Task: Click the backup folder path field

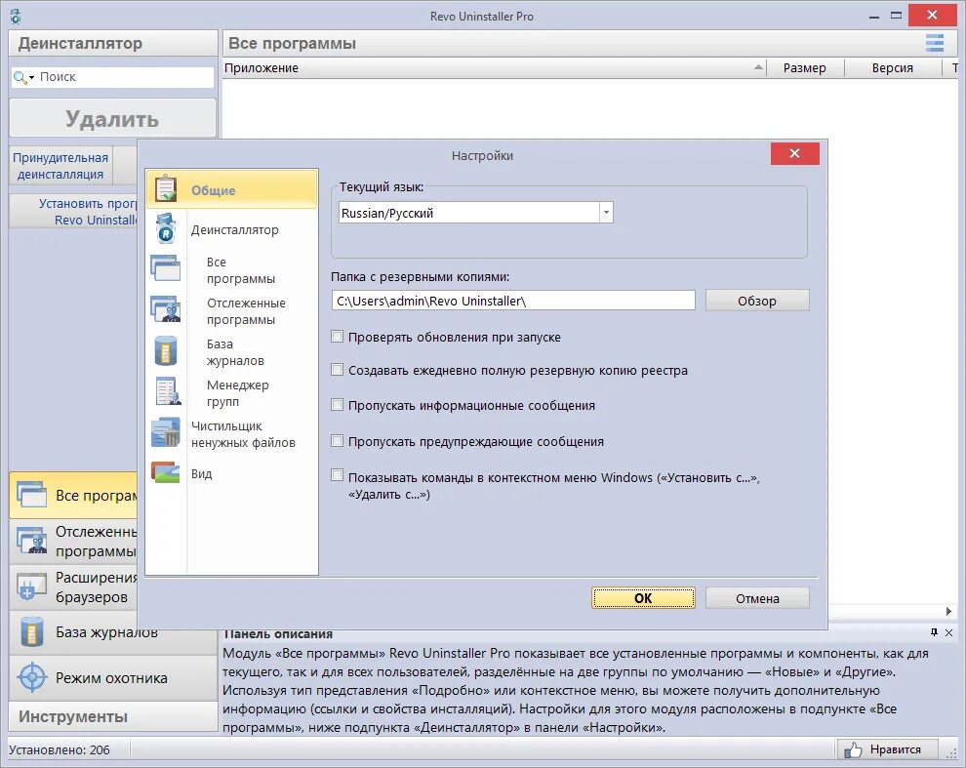Action: pos(513,301)
